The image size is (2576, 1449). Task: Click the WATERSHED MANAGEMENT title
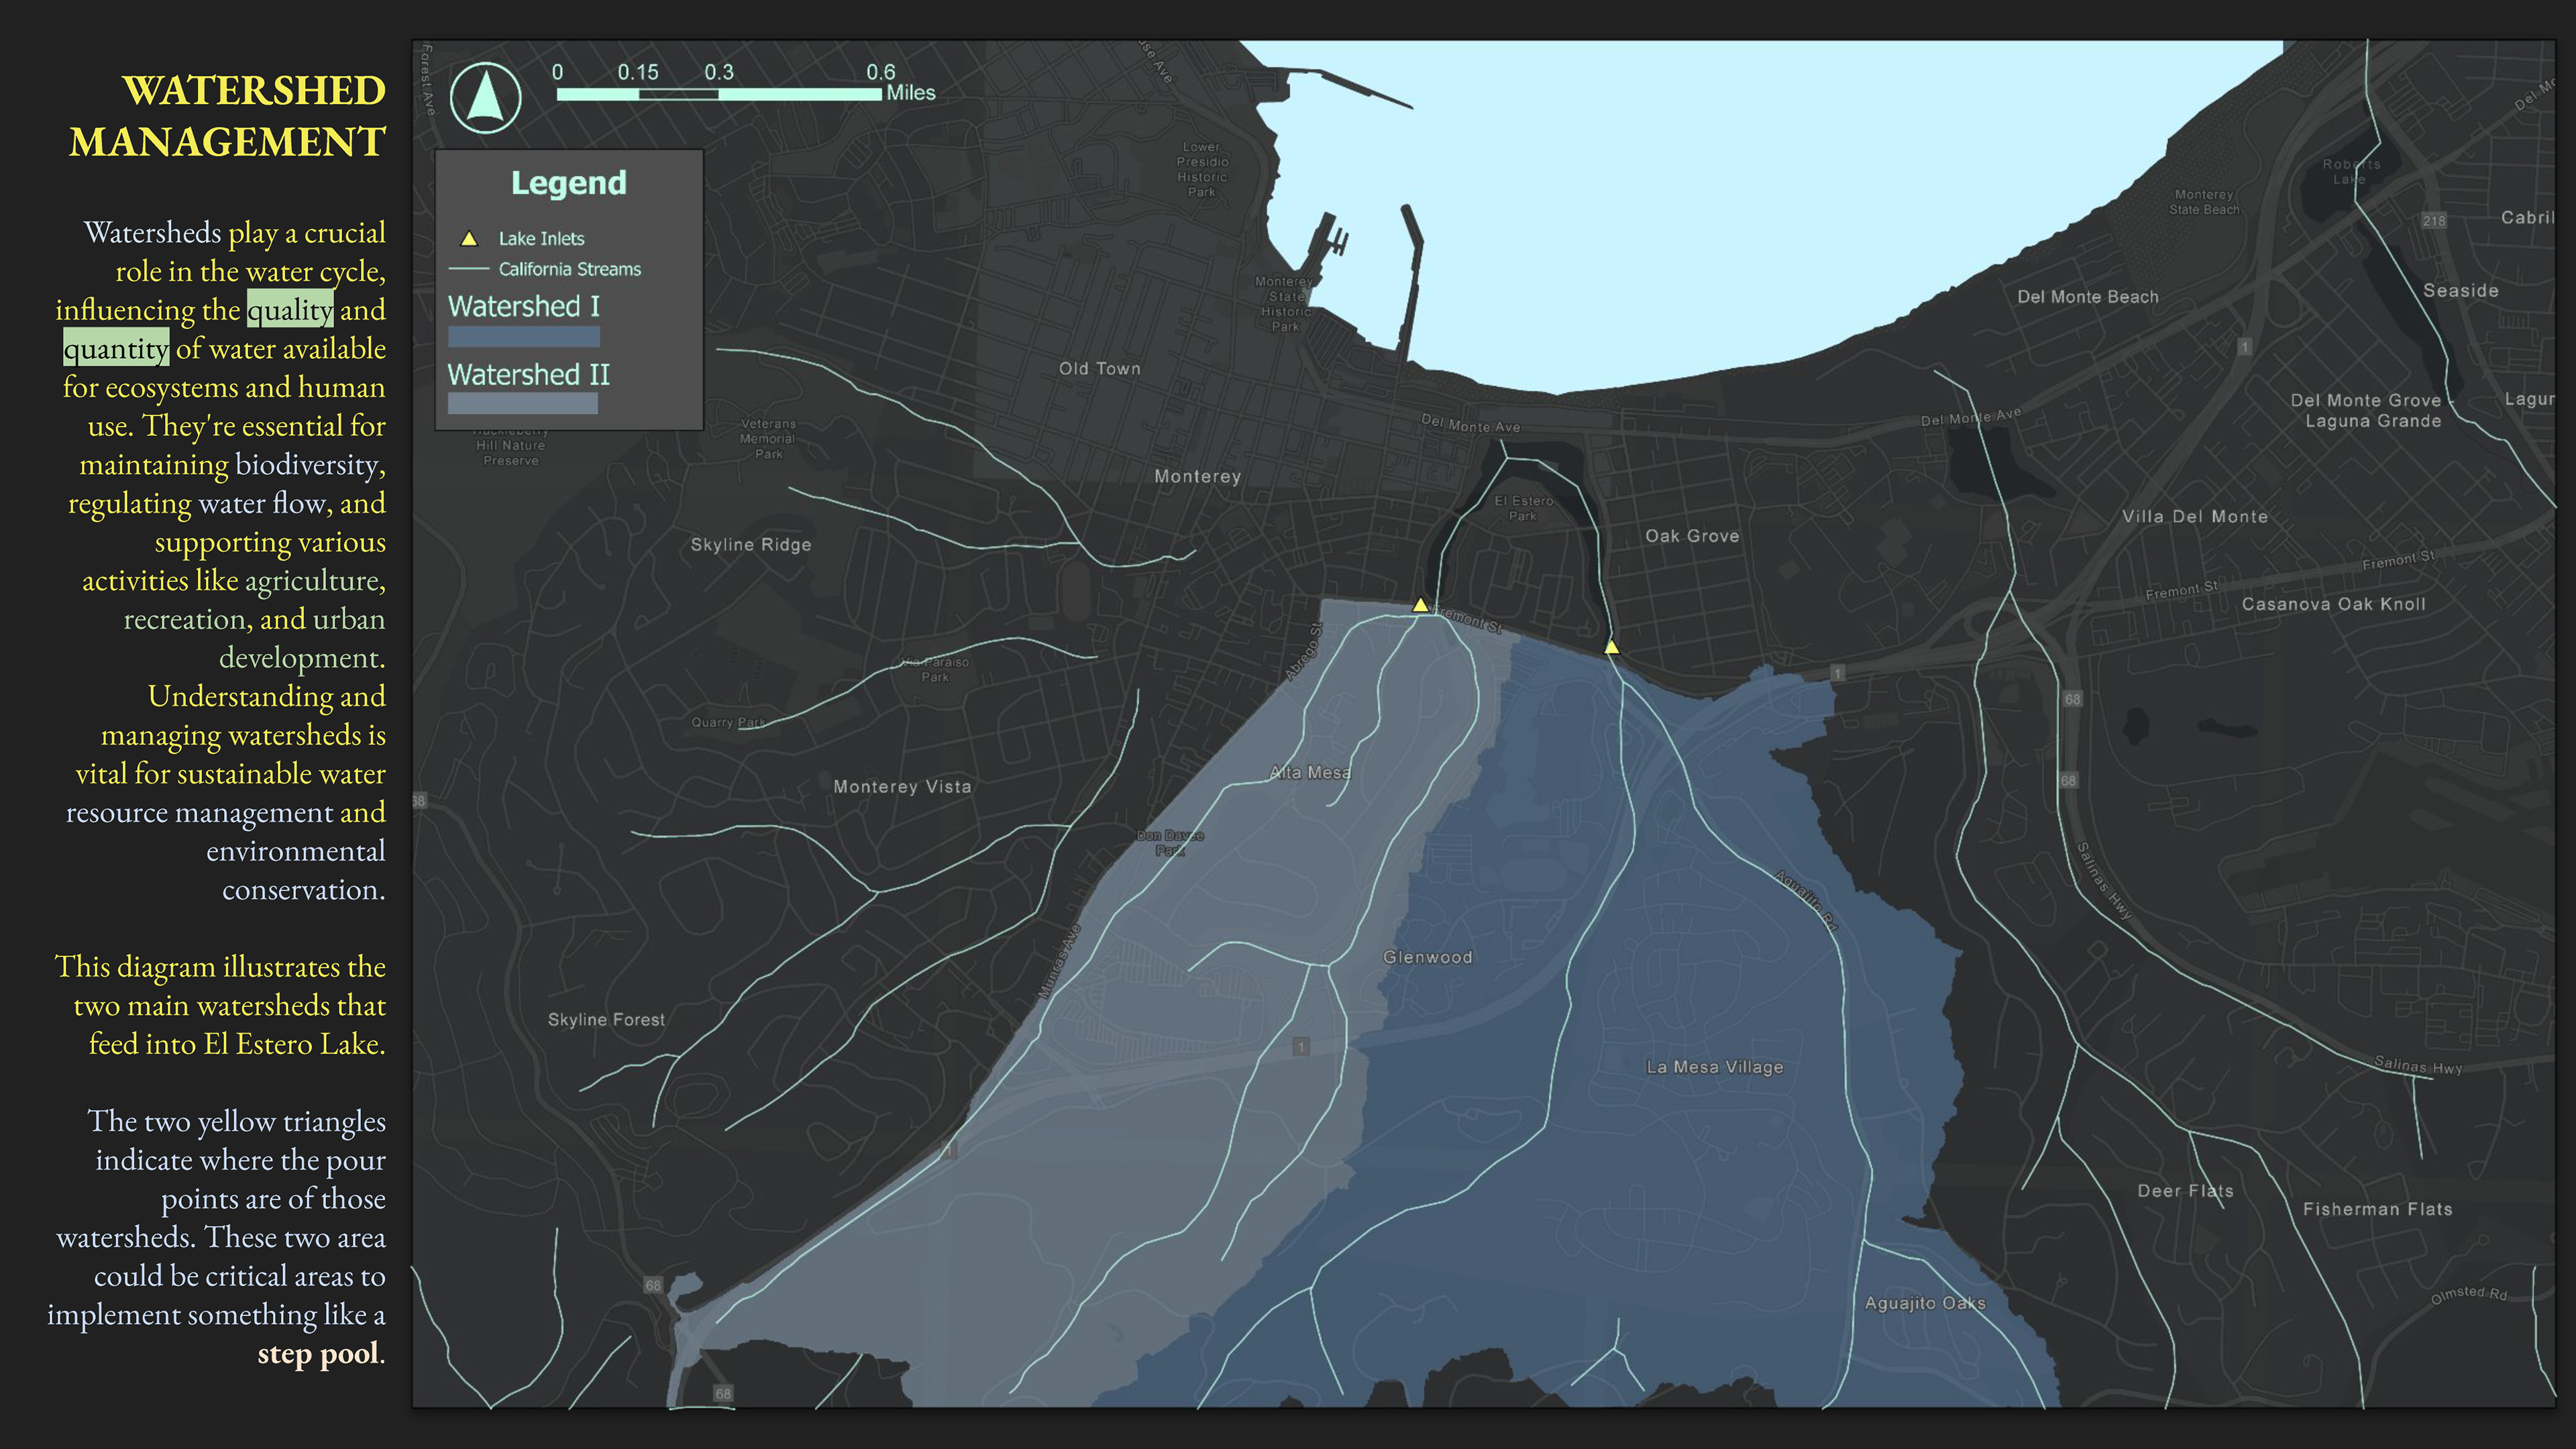227,116
